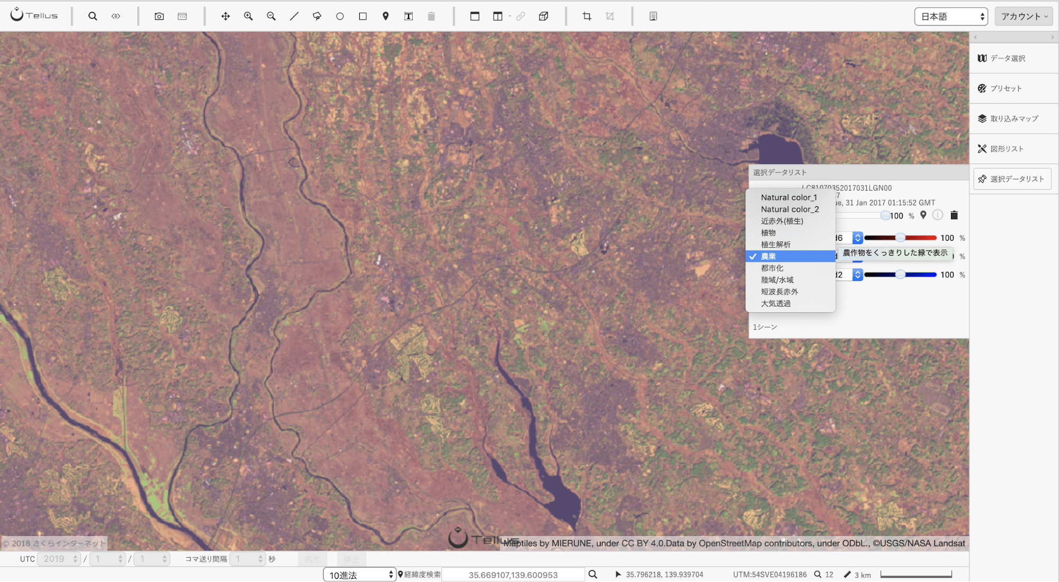Choose the line drawing tool

pyautogui.click(x=294, y=16)
